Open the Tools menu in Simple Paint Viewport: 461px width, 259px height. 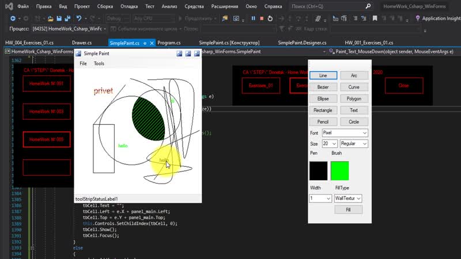point(99,63)
